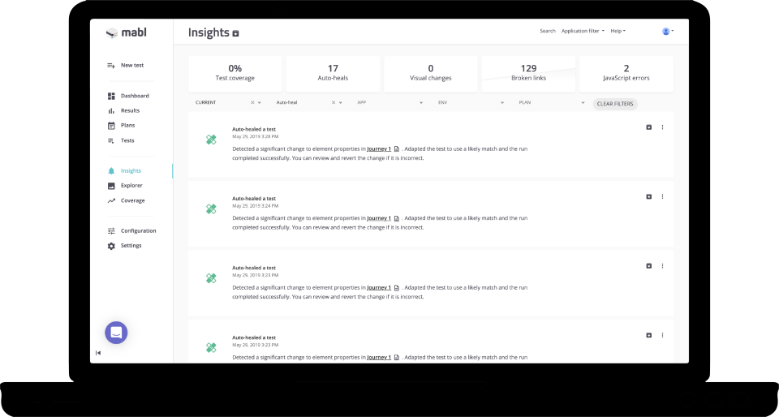
Task: Collapse sidebar with the arrow icon
Action: tap(98, 353)
